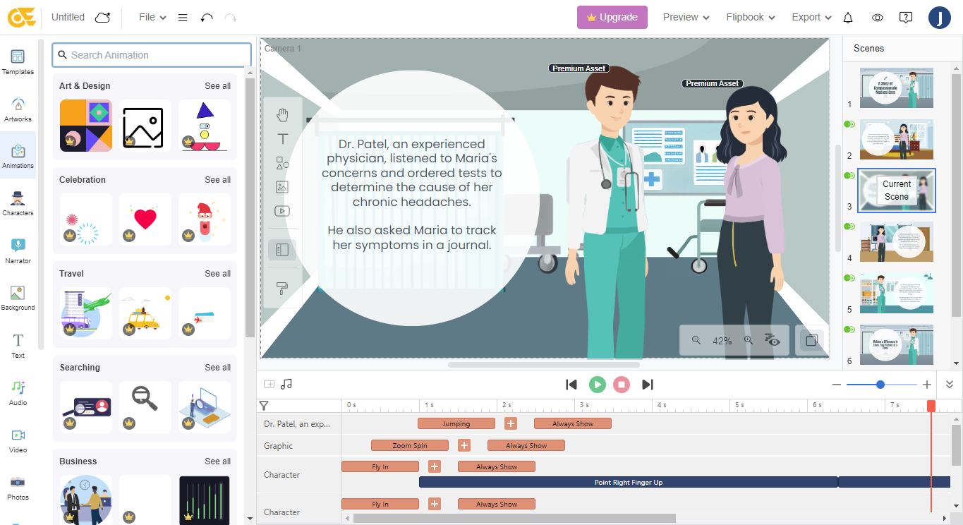The image size is (963, 525).
Task: Open the notifications bell
Action: coord(848,18)
